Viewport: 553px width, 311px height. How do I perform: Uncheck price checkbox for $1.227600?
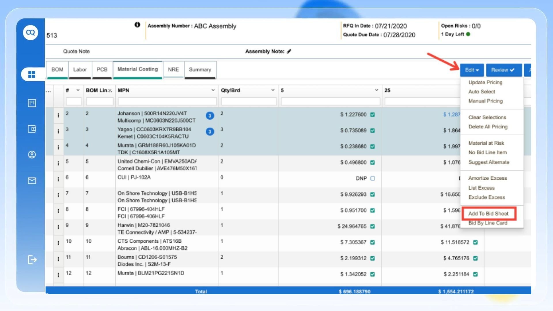point(372,115)
